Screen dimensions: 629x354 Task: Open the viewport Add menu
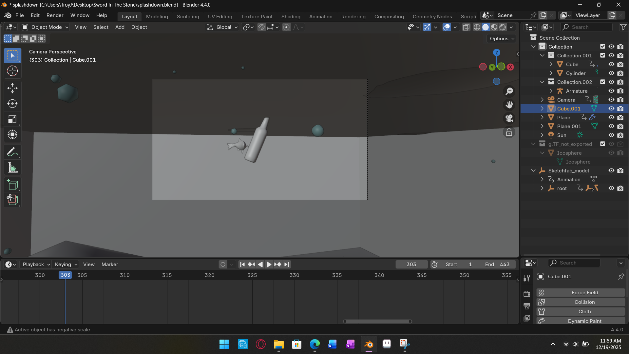click(120, 27)
